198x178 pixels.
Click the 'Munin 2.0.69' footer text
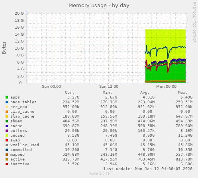(99, 174)
